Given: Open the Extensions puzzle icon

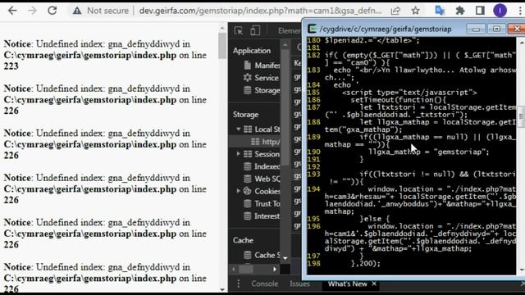Looking at the screenshot, I should pyautogui.click(x=460, y=11).
